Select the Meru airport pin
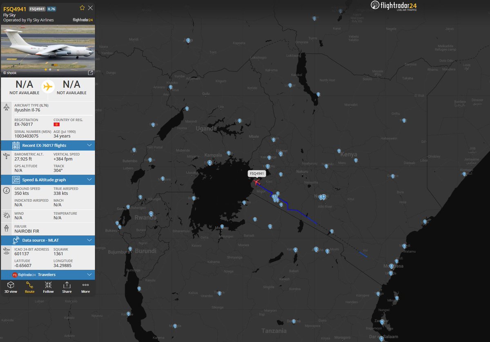Screen dimensions: 490x342 click(356, 160)
